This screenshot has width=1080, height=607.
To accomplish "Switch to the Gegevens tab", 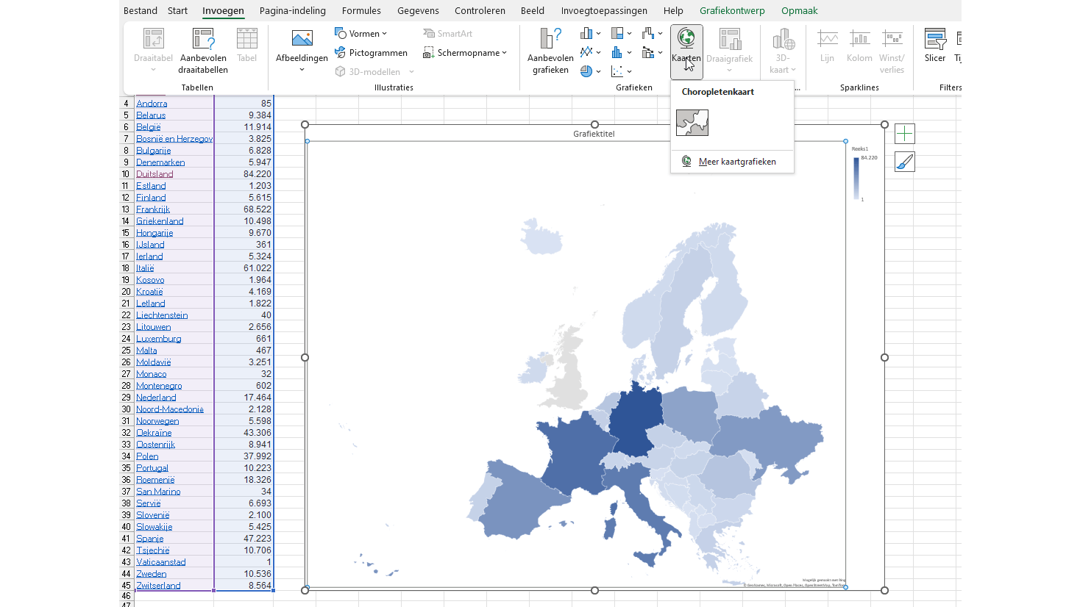I will [418, 10].
